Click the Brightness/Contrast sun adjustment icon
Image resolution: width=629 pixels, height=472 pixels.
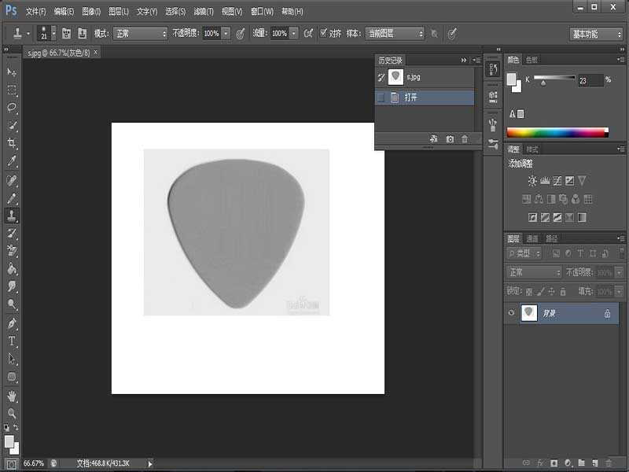(x=532, y=180)
